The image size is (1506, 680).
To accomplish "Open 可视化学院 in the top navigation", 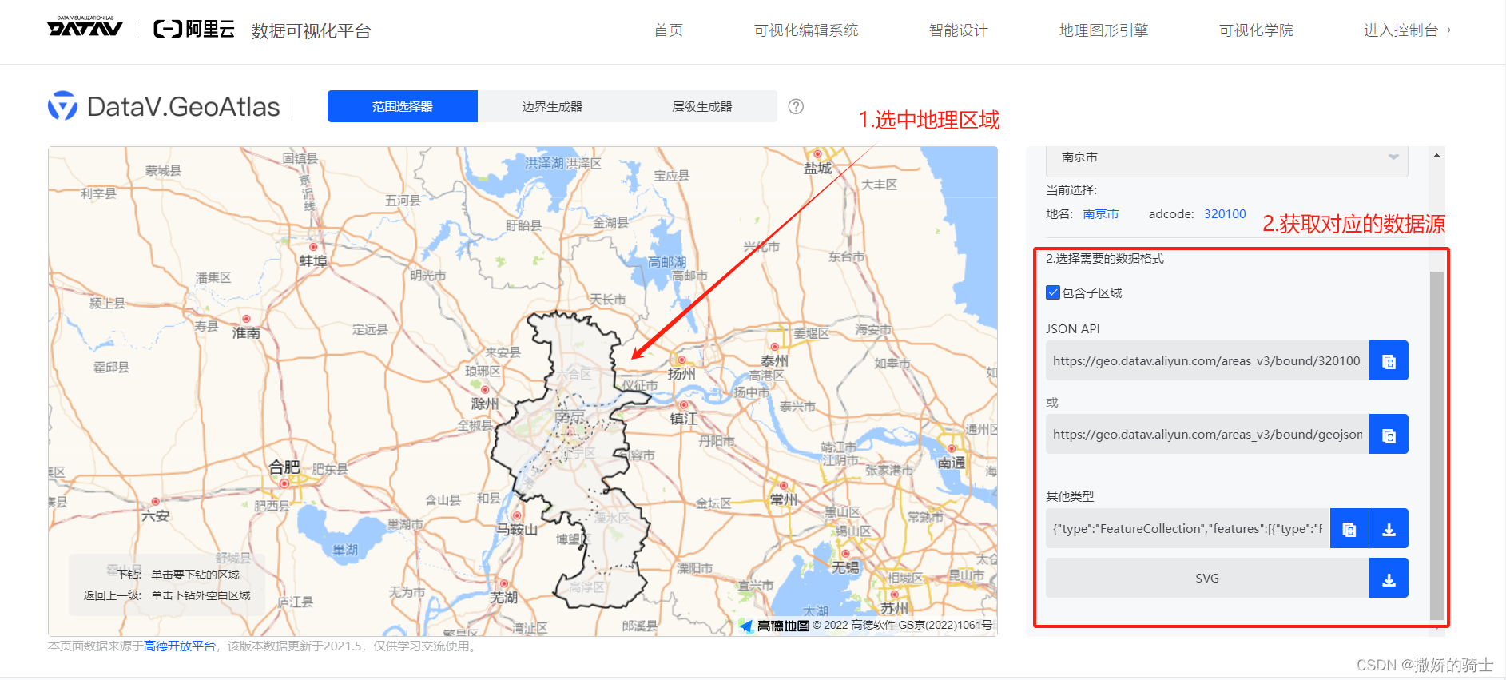I will [x=1256, y=30].
